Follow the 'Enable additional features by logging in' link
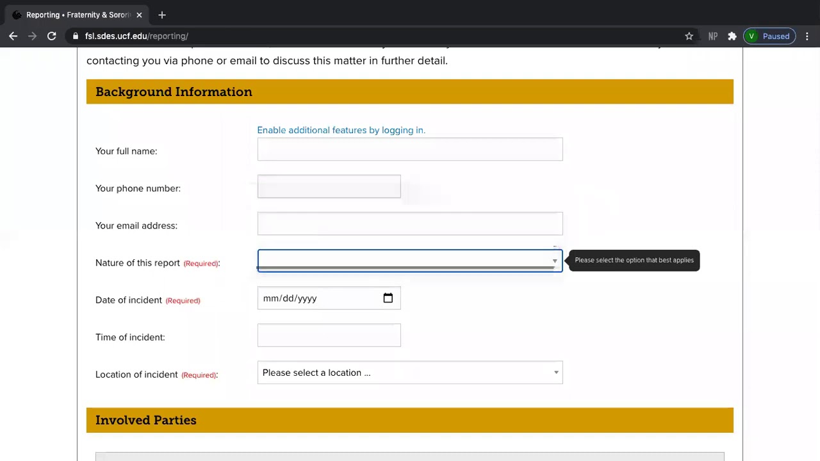The image size is (820, 461). click(341, 130)
